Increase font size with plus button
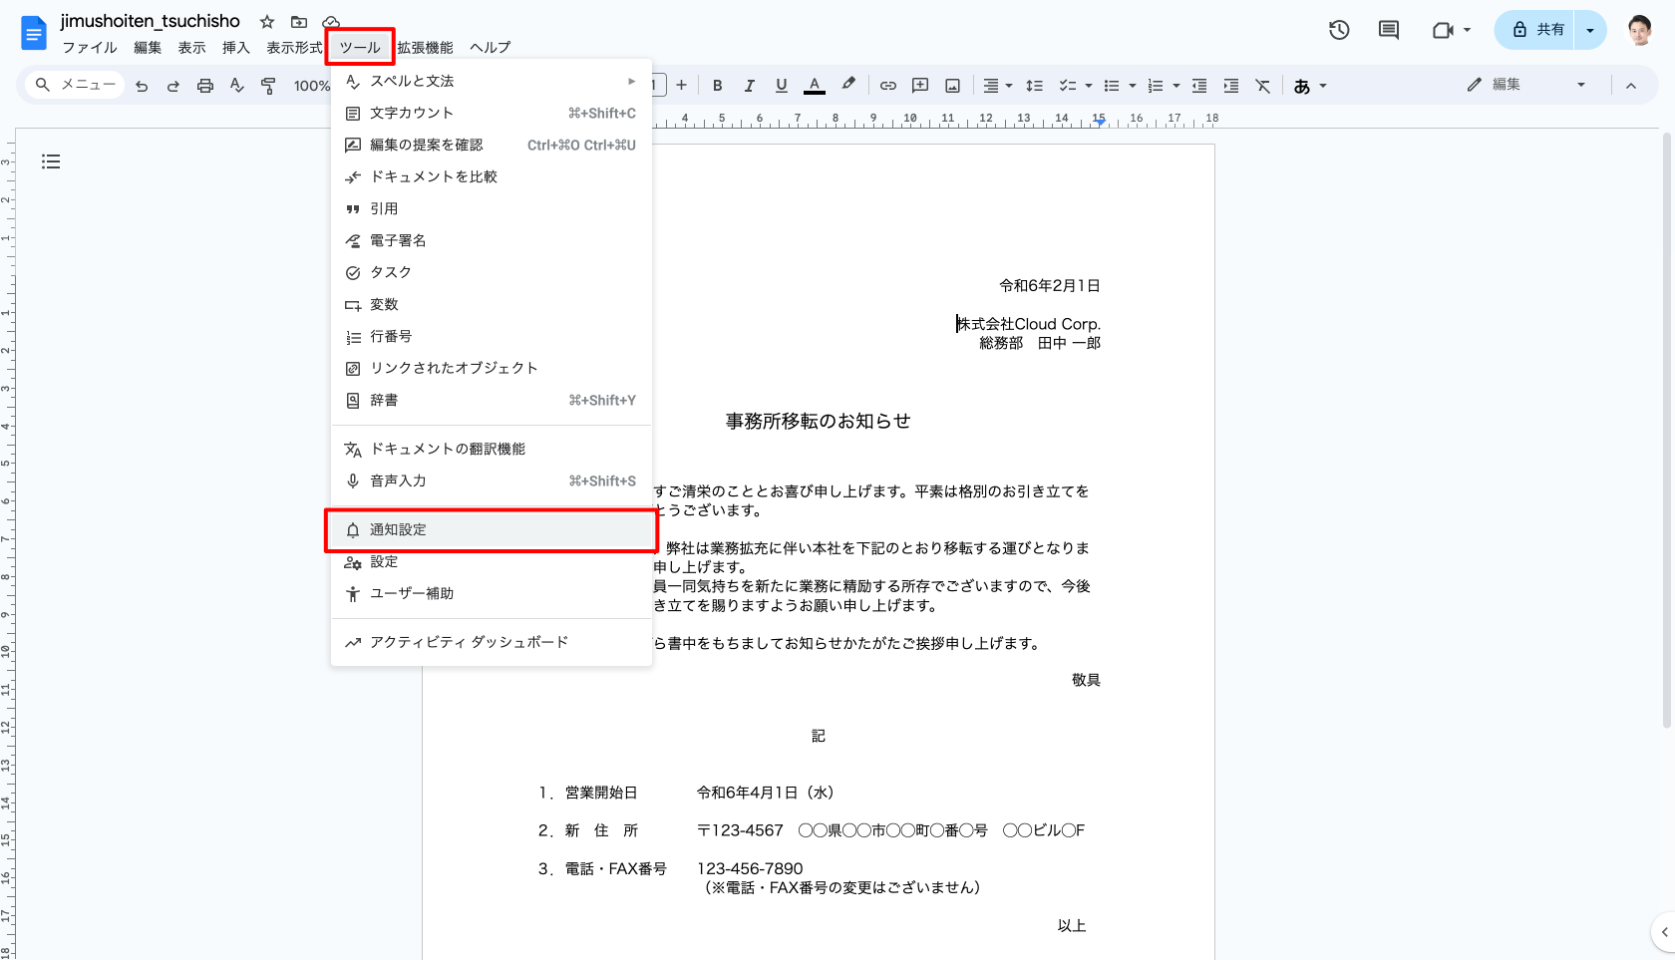This screenshot has width=1675, height=960. pyautogui.click(x=682, y=86)
